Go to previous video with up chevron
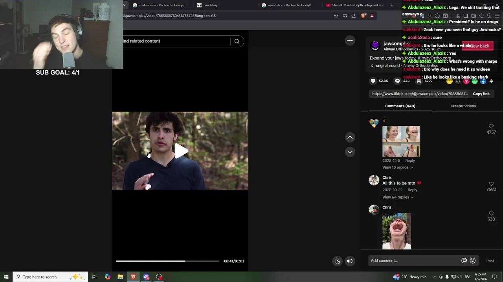 pos(350,137)
